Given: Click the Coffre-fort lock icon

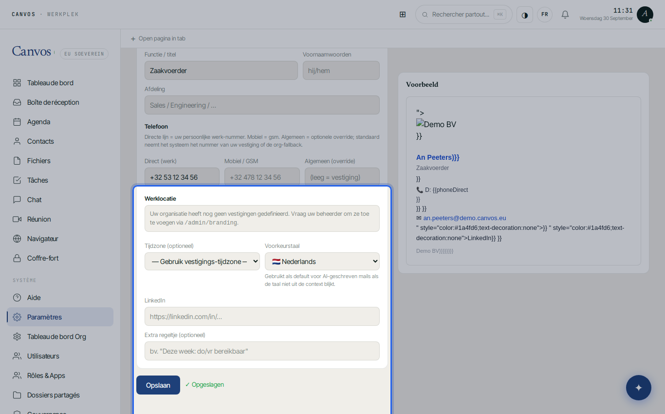Looking at the screenshot, I should pos(17,258).
